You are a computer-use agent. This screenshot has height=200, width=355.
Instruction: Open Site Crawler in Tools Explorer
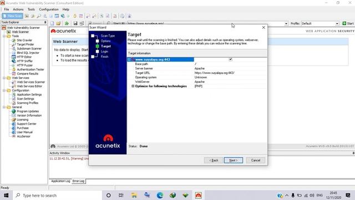click(x=24, y=40)
